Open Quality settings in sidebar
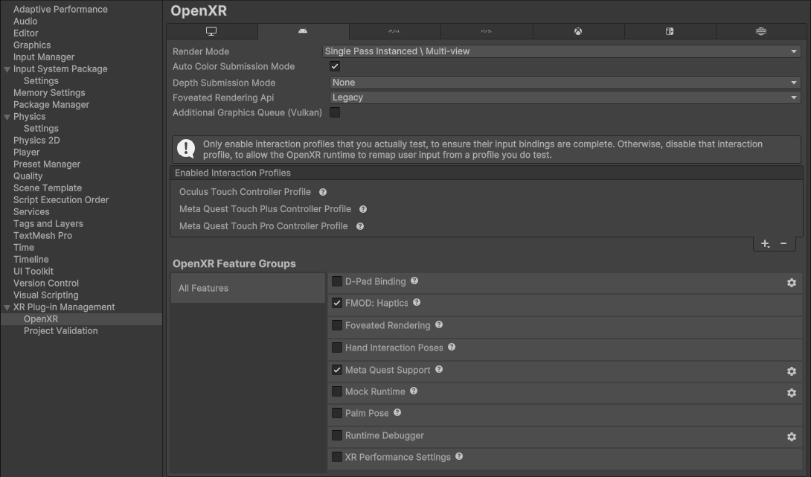Image resolution: width=811 pixels, height=477 pixels. tap(28, 176)
